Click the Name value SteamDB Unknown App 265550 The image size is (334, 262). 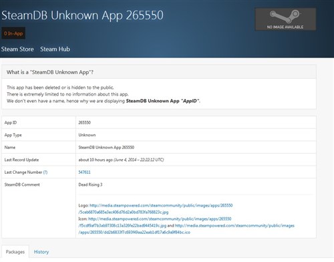pyautogui.click(x=106, y=147)
